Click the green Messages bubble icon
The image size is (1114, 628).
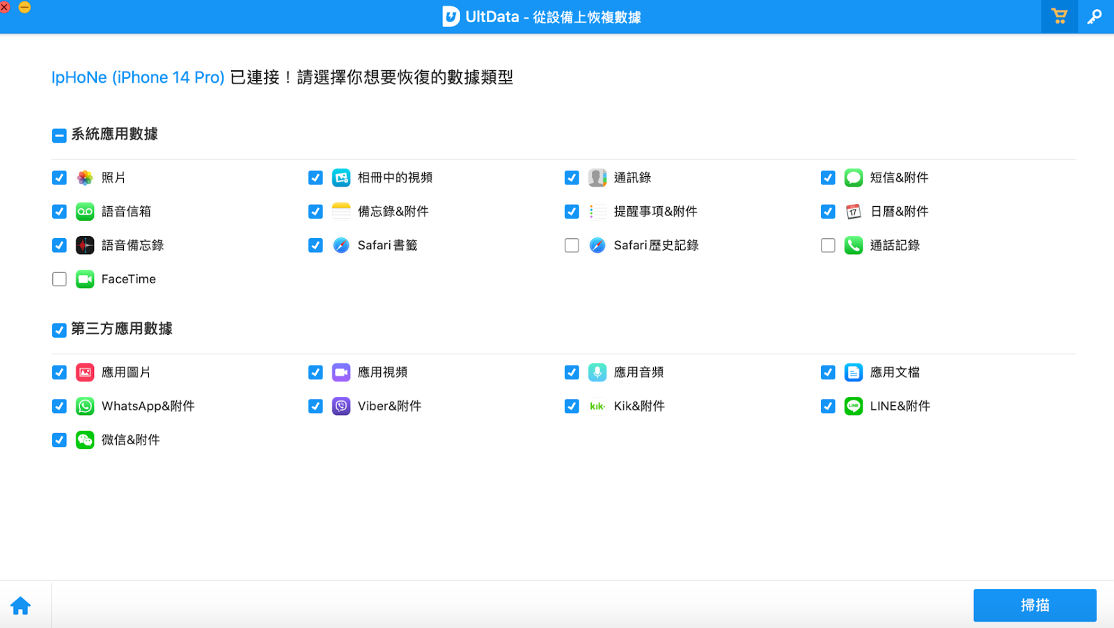[854, 178]
